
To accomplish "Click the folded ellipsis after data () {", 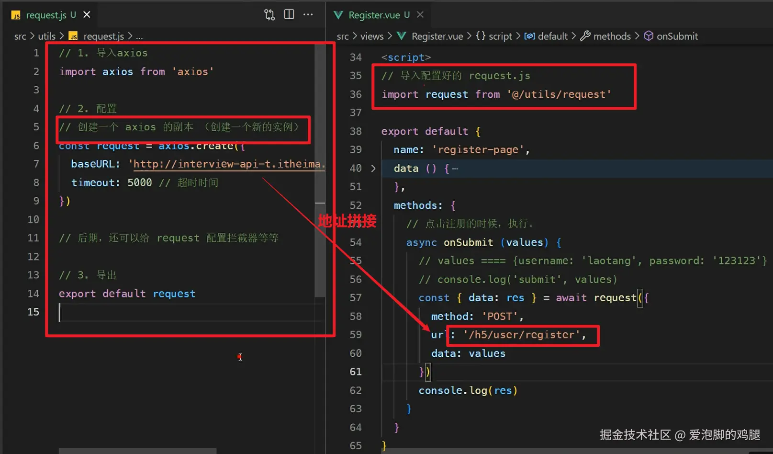I will point(455,169).
